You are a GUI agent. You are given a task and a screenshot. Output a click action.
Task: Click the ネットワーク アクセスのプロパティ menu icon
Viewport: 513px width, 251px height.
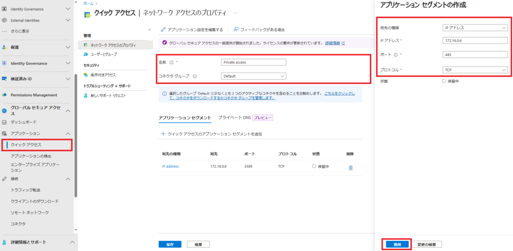[x=86, y=45]
